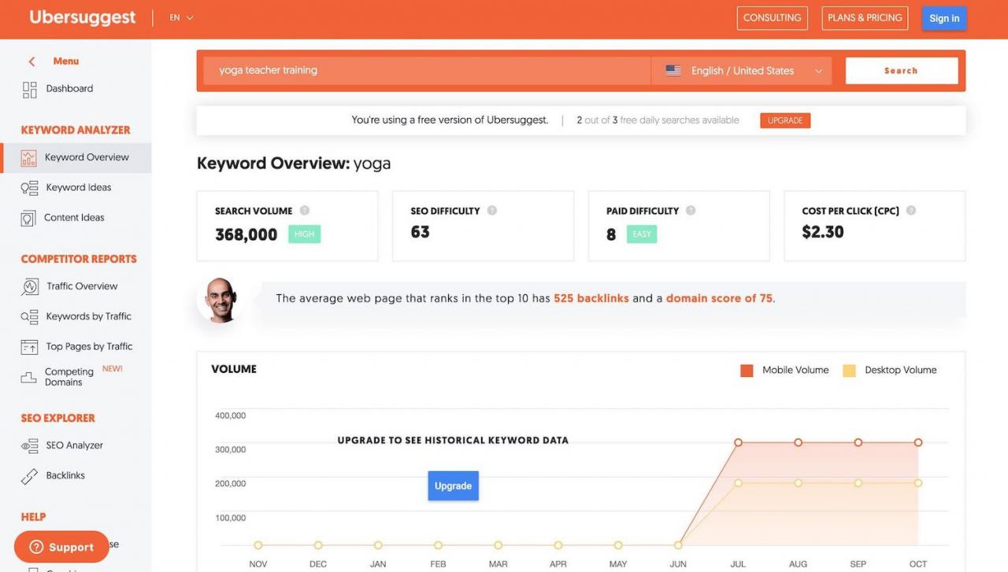Viewport: 1008px width, 572px height.
Task: Click the domain score of 75 text
Action: tap(719, 298)
